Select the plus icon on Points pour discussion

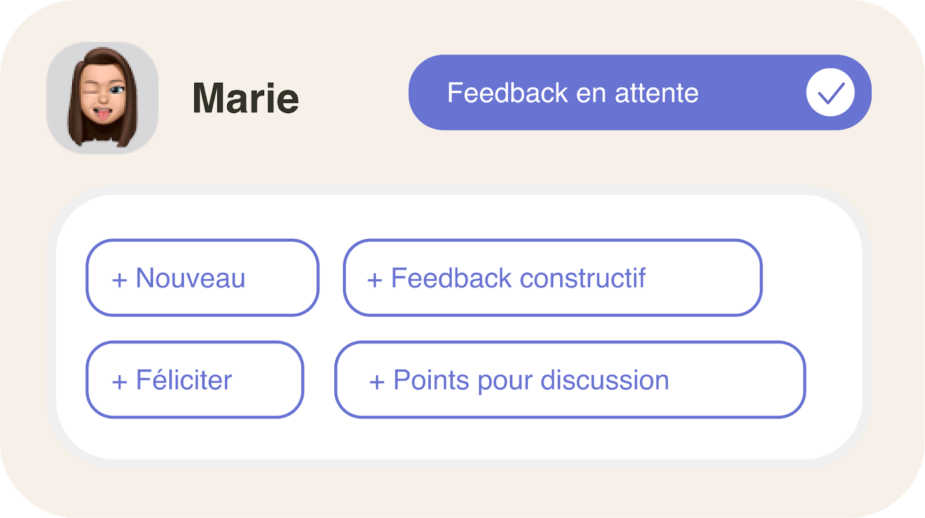tap(377, 380)
